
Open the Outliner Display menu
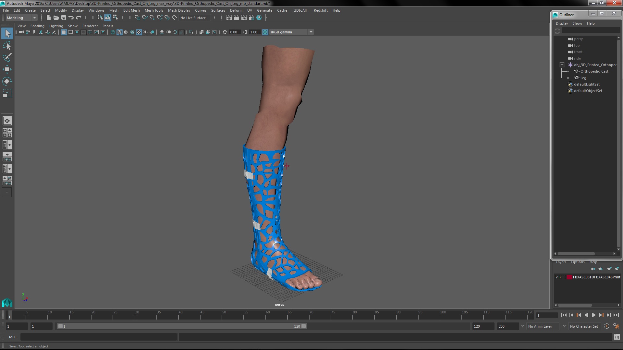point(561,23)
